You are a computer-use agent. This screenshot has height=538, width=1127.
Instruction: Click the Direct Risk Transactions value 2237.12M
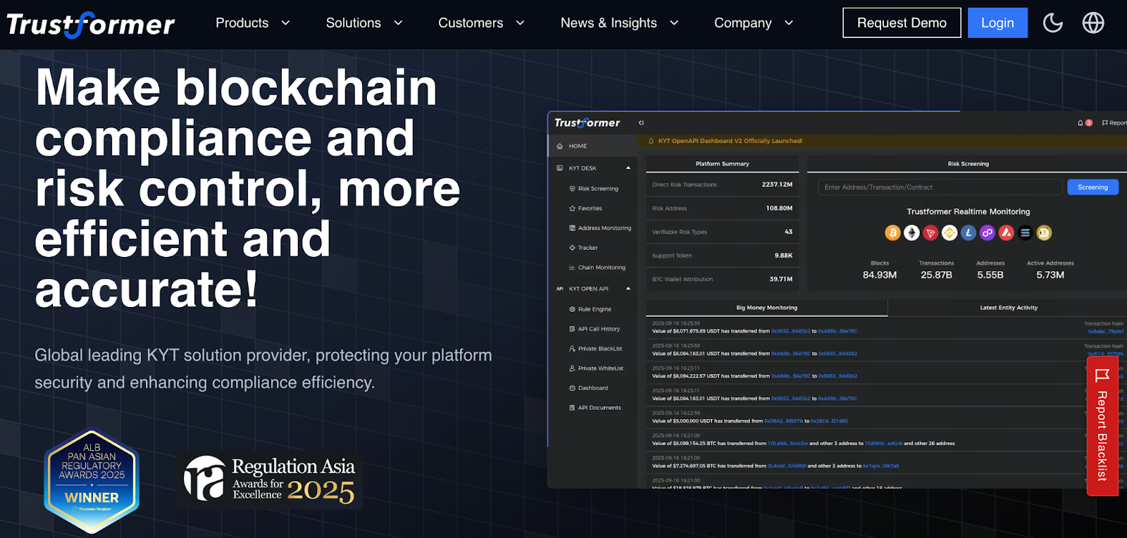pyautogui.click(x=777, y=184)
